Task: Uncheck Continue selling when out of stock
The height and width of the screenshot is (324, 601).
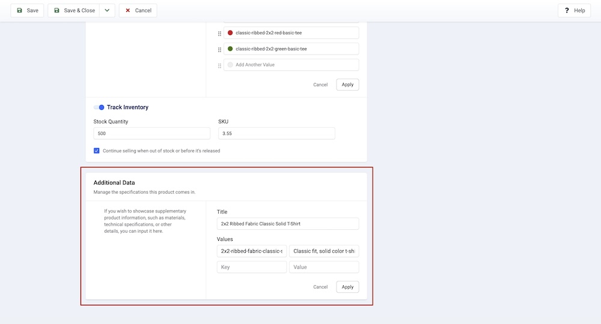Action: click(x=97, y=151)
